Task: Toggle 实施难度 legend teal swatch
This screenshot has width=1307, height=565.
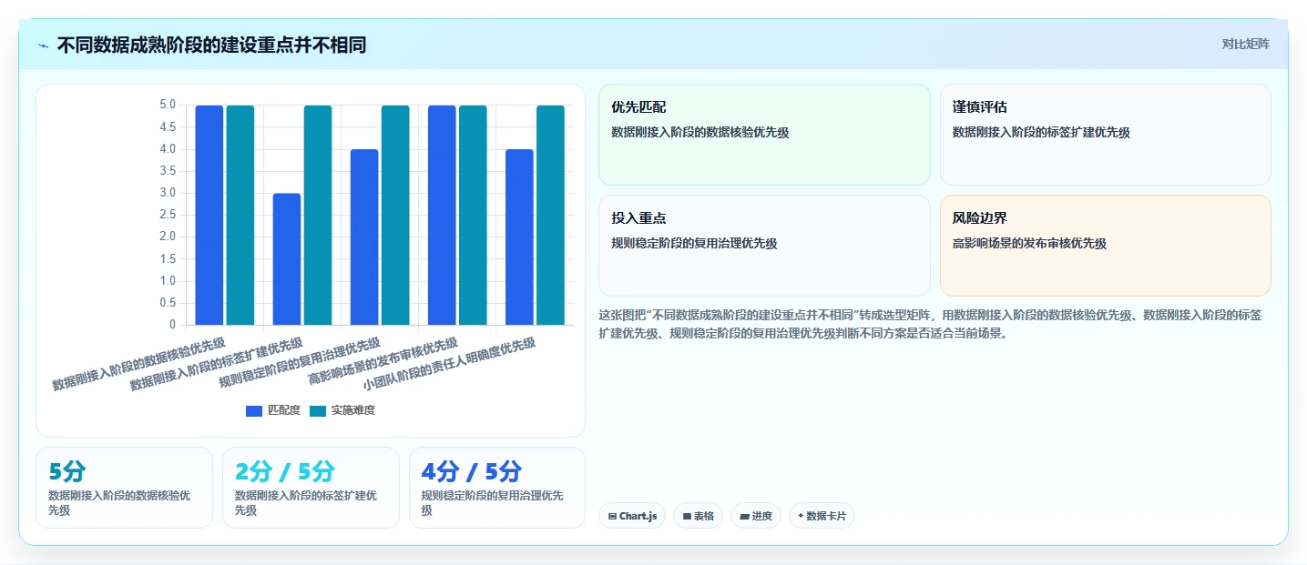Action: coord(318,411)
